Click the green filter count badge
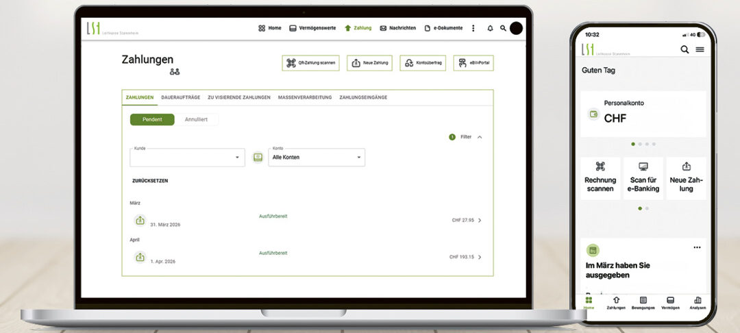 (x=452, y=137)
